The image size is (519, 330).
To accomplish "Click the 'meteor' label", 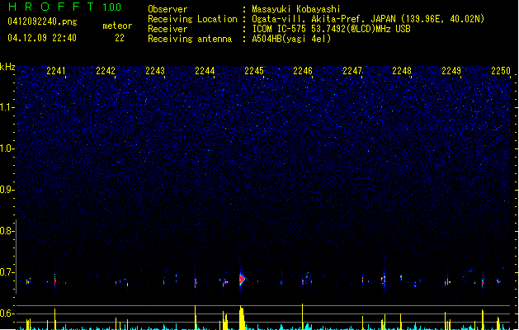I will pos(117,26).
